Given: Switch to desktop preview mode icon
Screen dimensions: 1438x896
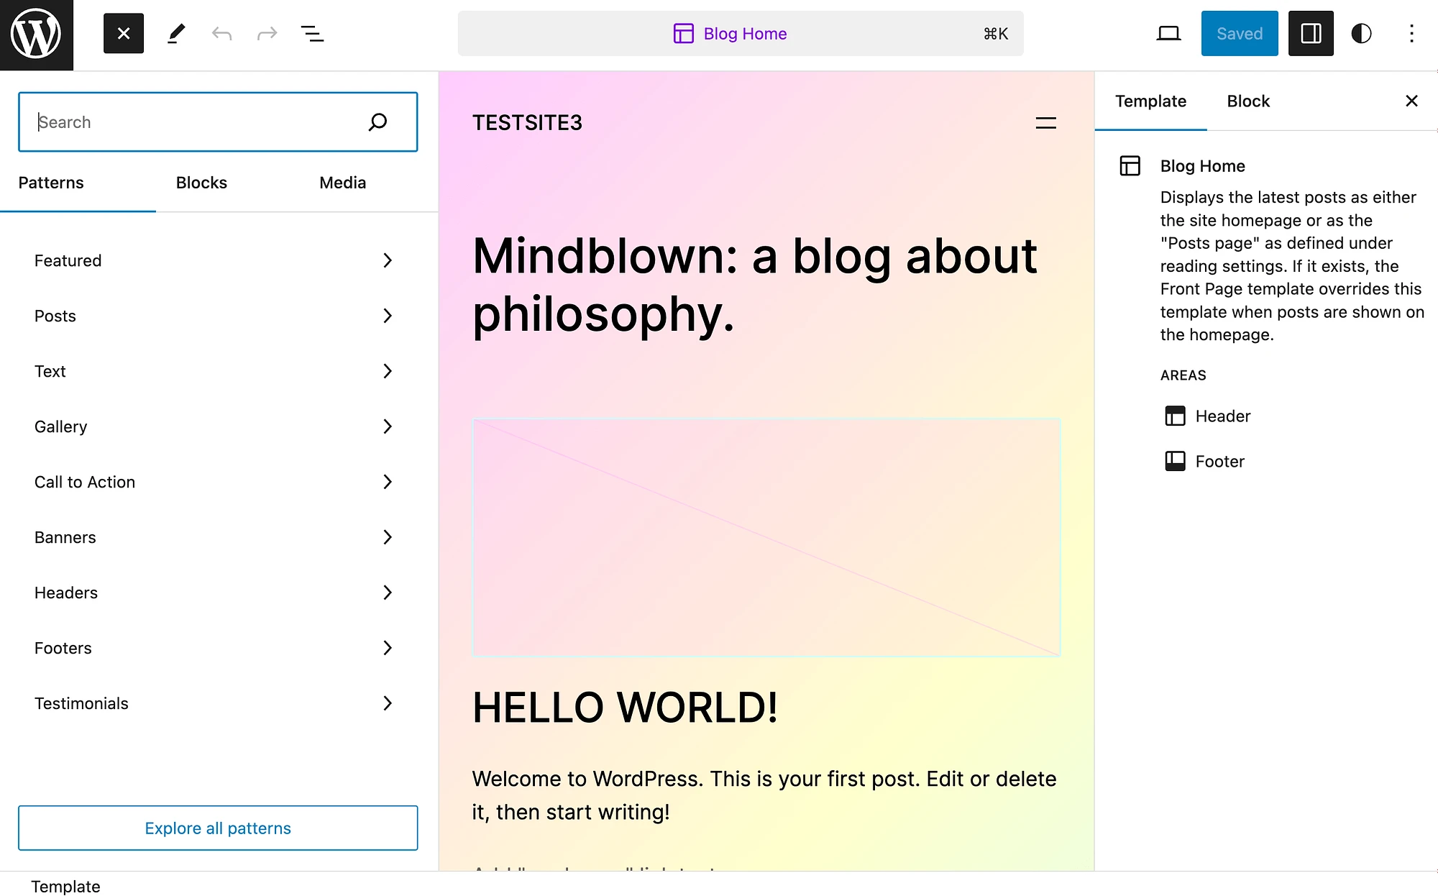Looking at the screenshot, I should [x=1169, y=33].
